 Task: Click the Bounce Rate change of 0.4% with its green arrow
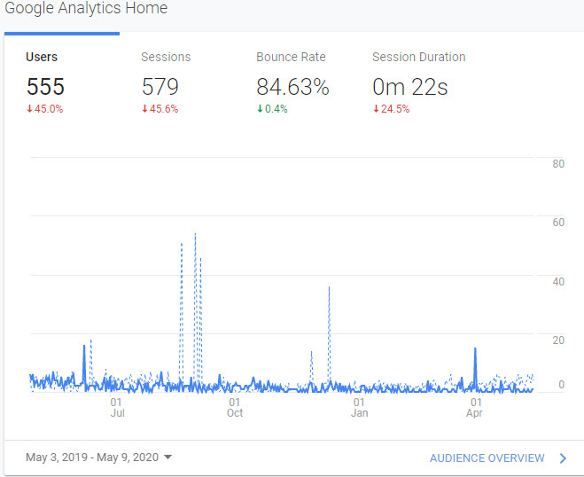pos(272,109)
